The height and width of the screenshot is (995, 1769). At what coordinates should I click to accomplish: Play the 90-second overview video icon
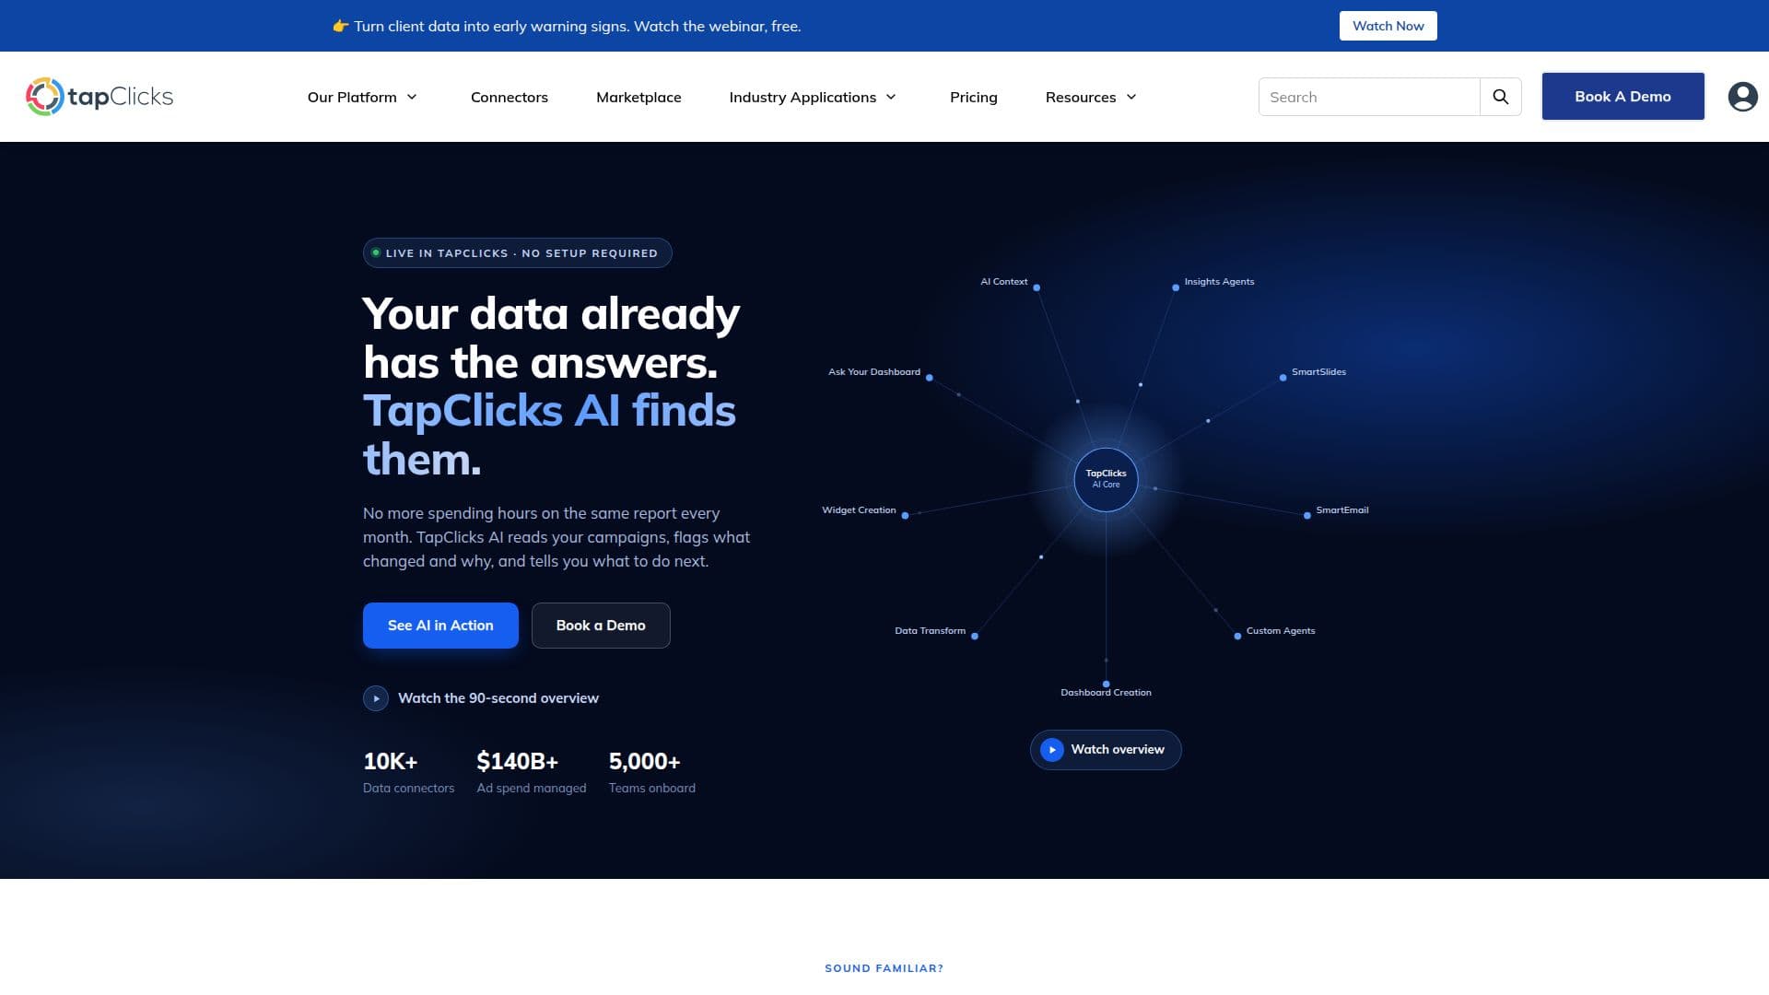[376, 698]
